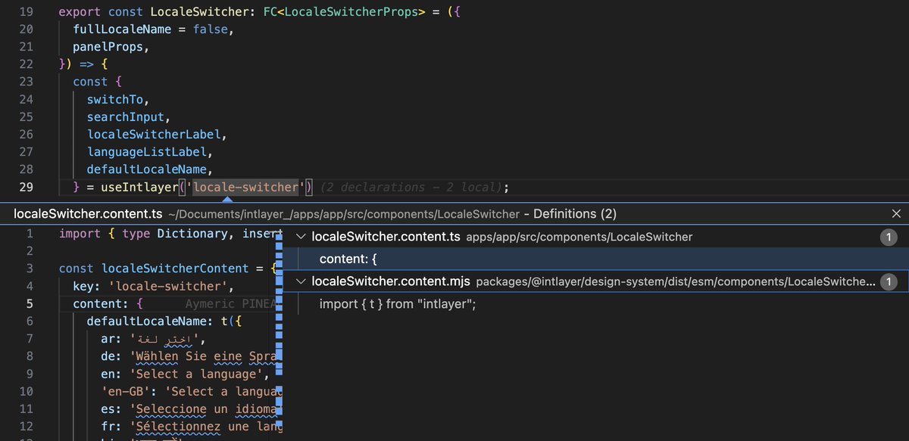
Task: Click the Definitions (2) title label
Action: [x=576, y=214]
